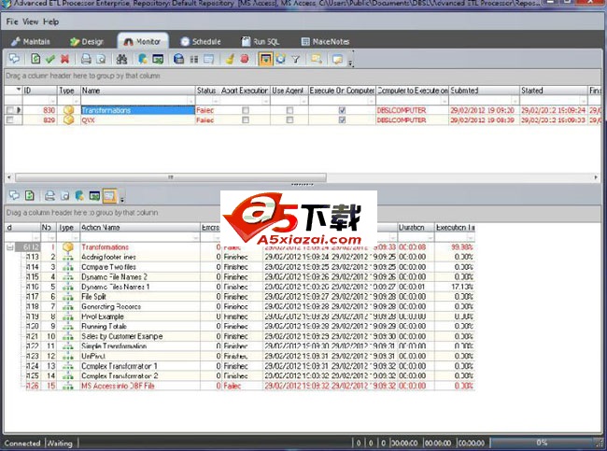
Task: Click the binoculars find icon
Action: click(x=121, y=59)
